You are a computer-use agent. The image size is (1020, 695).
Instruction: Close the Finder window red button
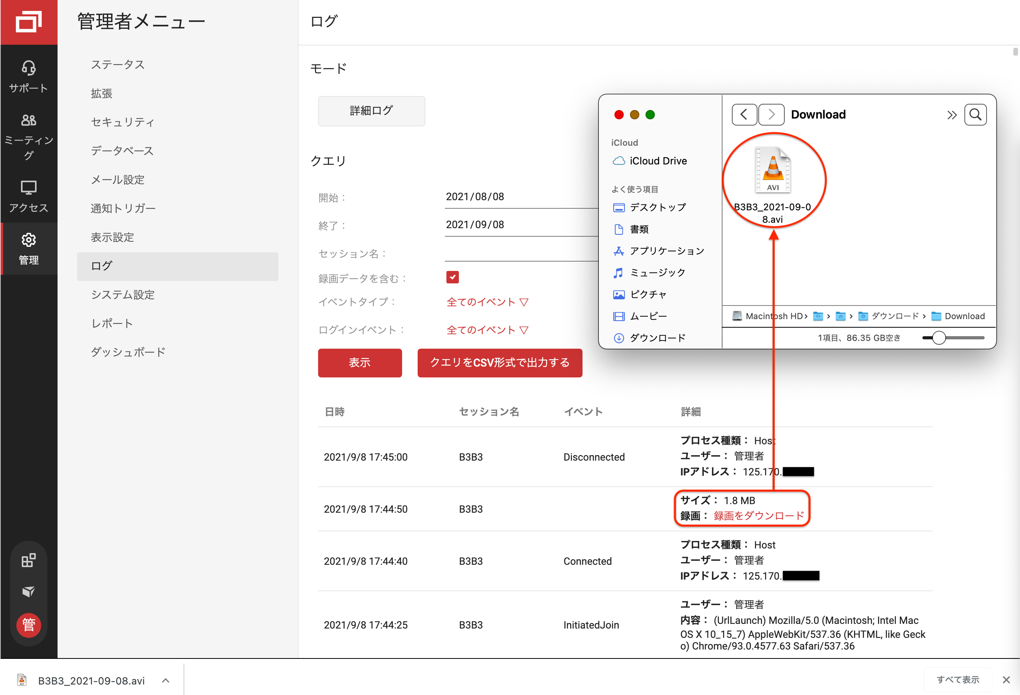[619, 115]
